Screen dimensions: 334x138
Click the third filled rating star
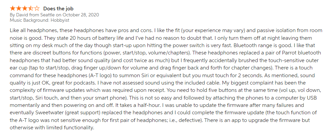tap(25, 8)
